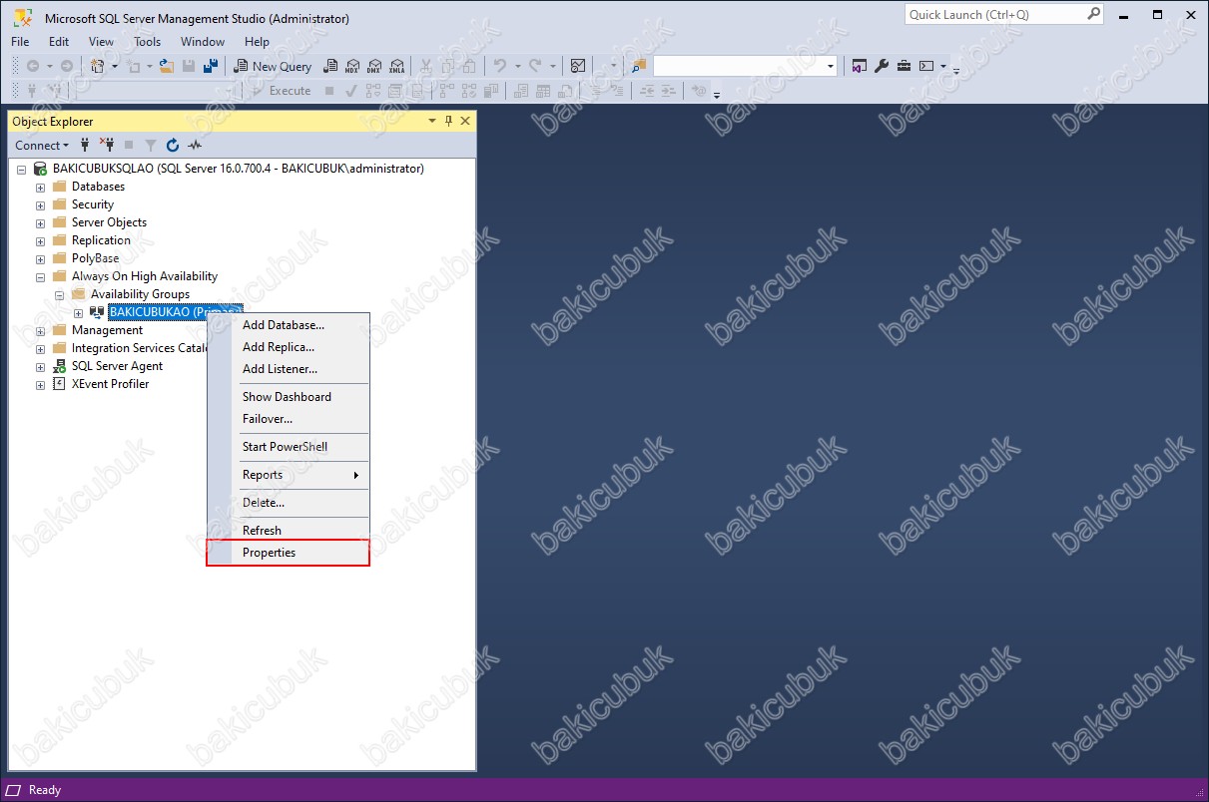The image size is (1209, 802).
Task: Click the Find in Files icon
Action: point(639,66)
